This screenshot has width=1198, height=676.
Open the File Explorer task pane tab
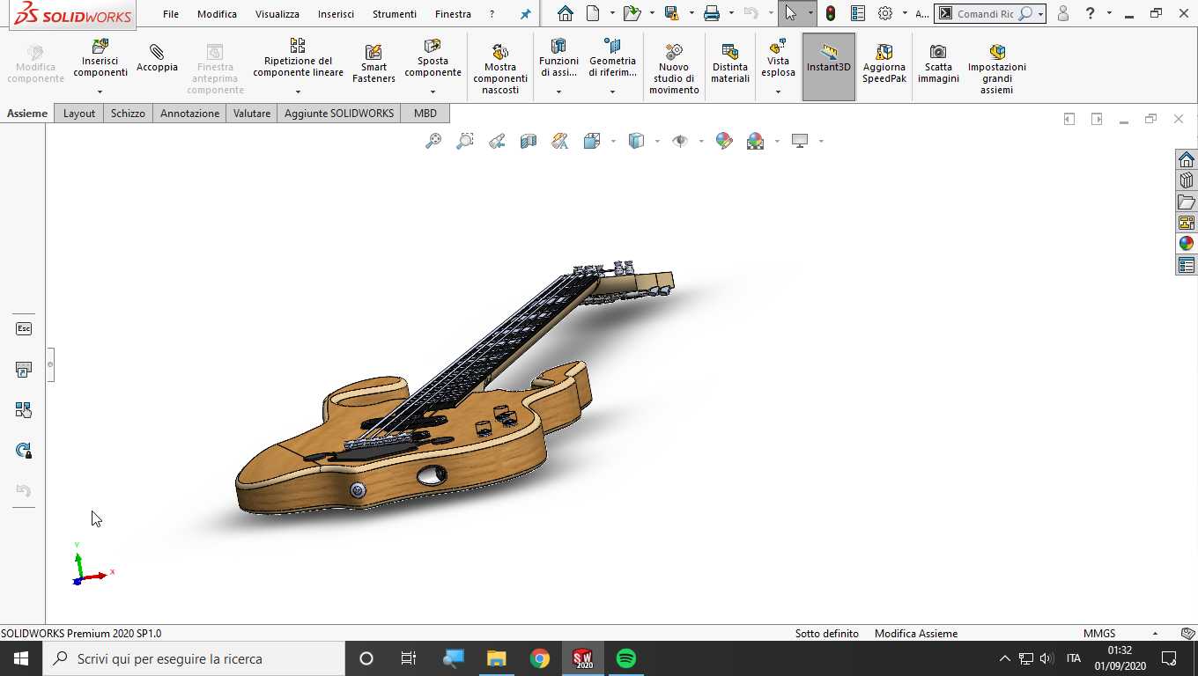(1187, 202)
